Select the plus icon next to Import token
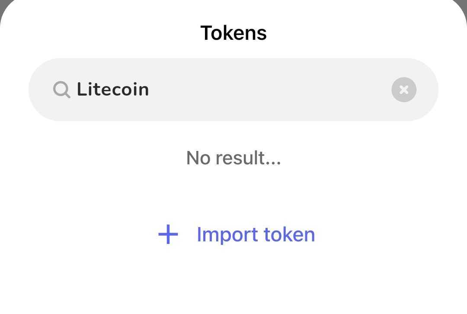Image resolution: width=467 pixels, height=314 pixels. point(168,234)
